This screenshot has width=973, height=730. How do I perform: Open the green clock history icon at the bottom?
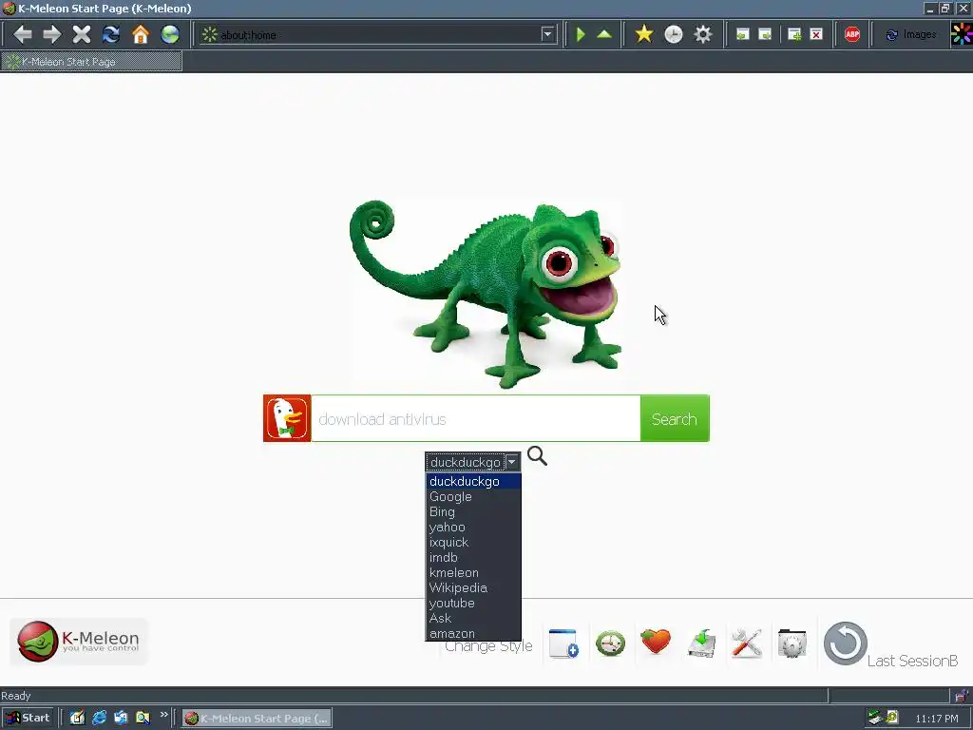(610, 644)
